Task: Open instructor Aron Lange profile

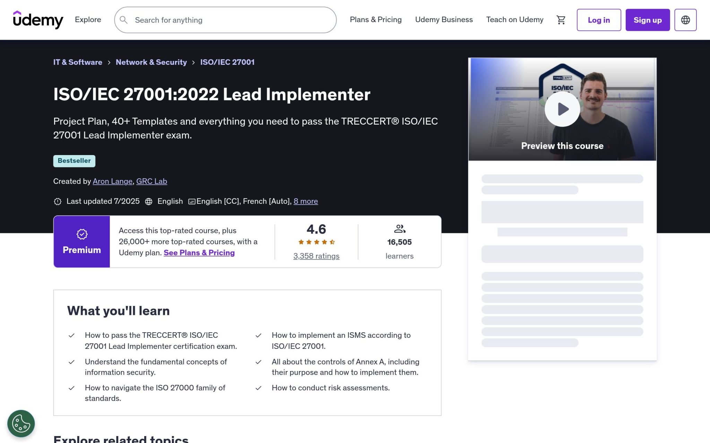Action: pos(113,181)
